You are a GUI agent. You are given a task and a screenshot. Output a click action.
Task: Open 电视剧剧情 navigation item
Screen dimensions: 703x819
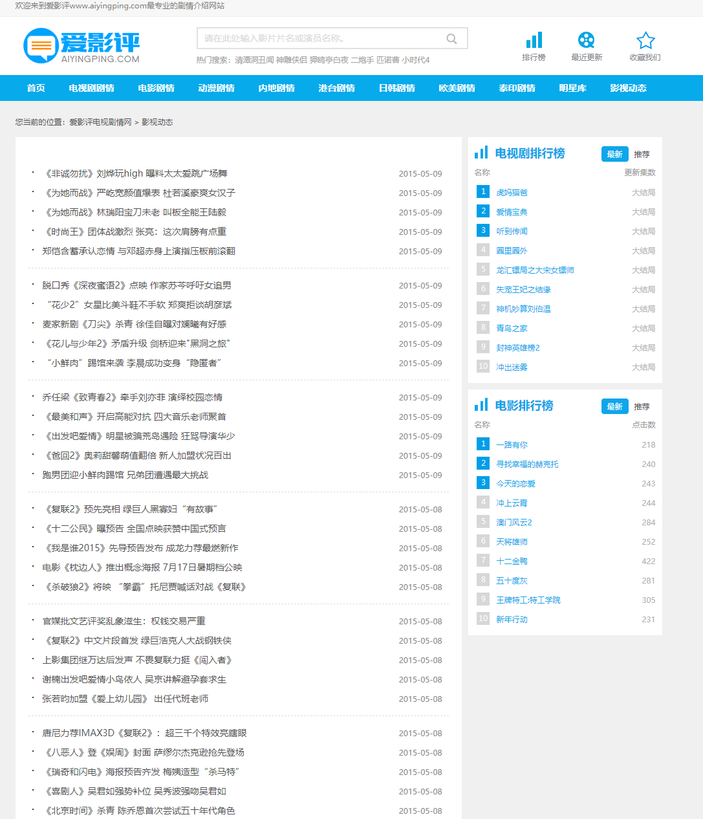click(x=92, y=88)
